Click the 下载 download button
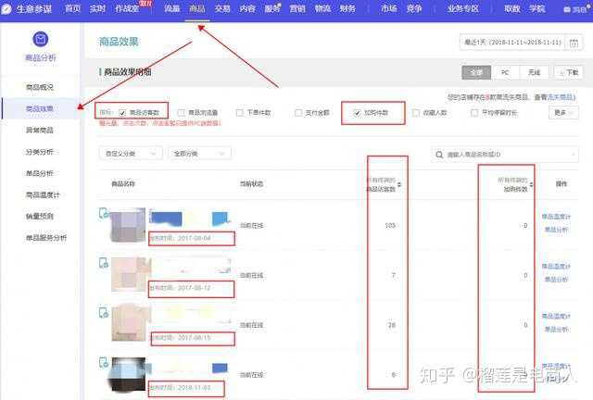Image resolution: width=593 pixels, height=400 pixels. click(568, 72)
